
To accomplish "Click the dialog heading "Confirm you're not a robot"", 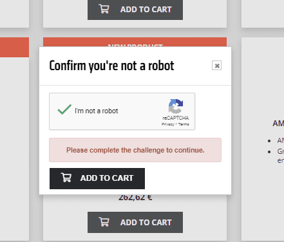I will pos(111,66).
